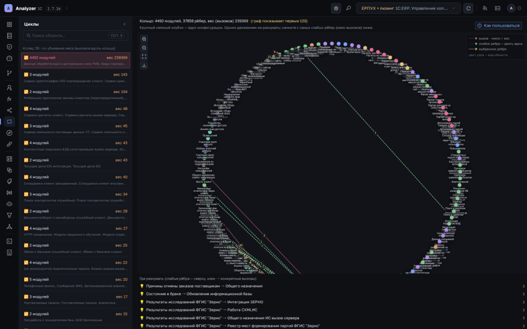Select the 2 модулей ring with вес 15
The height and width of the screenshot is (329, 527).
75,317
